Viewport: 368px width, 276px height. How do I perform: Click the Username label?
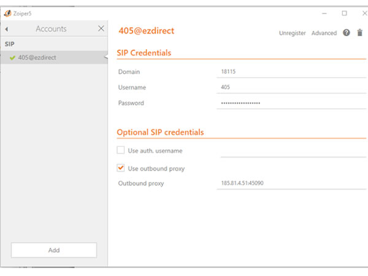tap(132, 88)
